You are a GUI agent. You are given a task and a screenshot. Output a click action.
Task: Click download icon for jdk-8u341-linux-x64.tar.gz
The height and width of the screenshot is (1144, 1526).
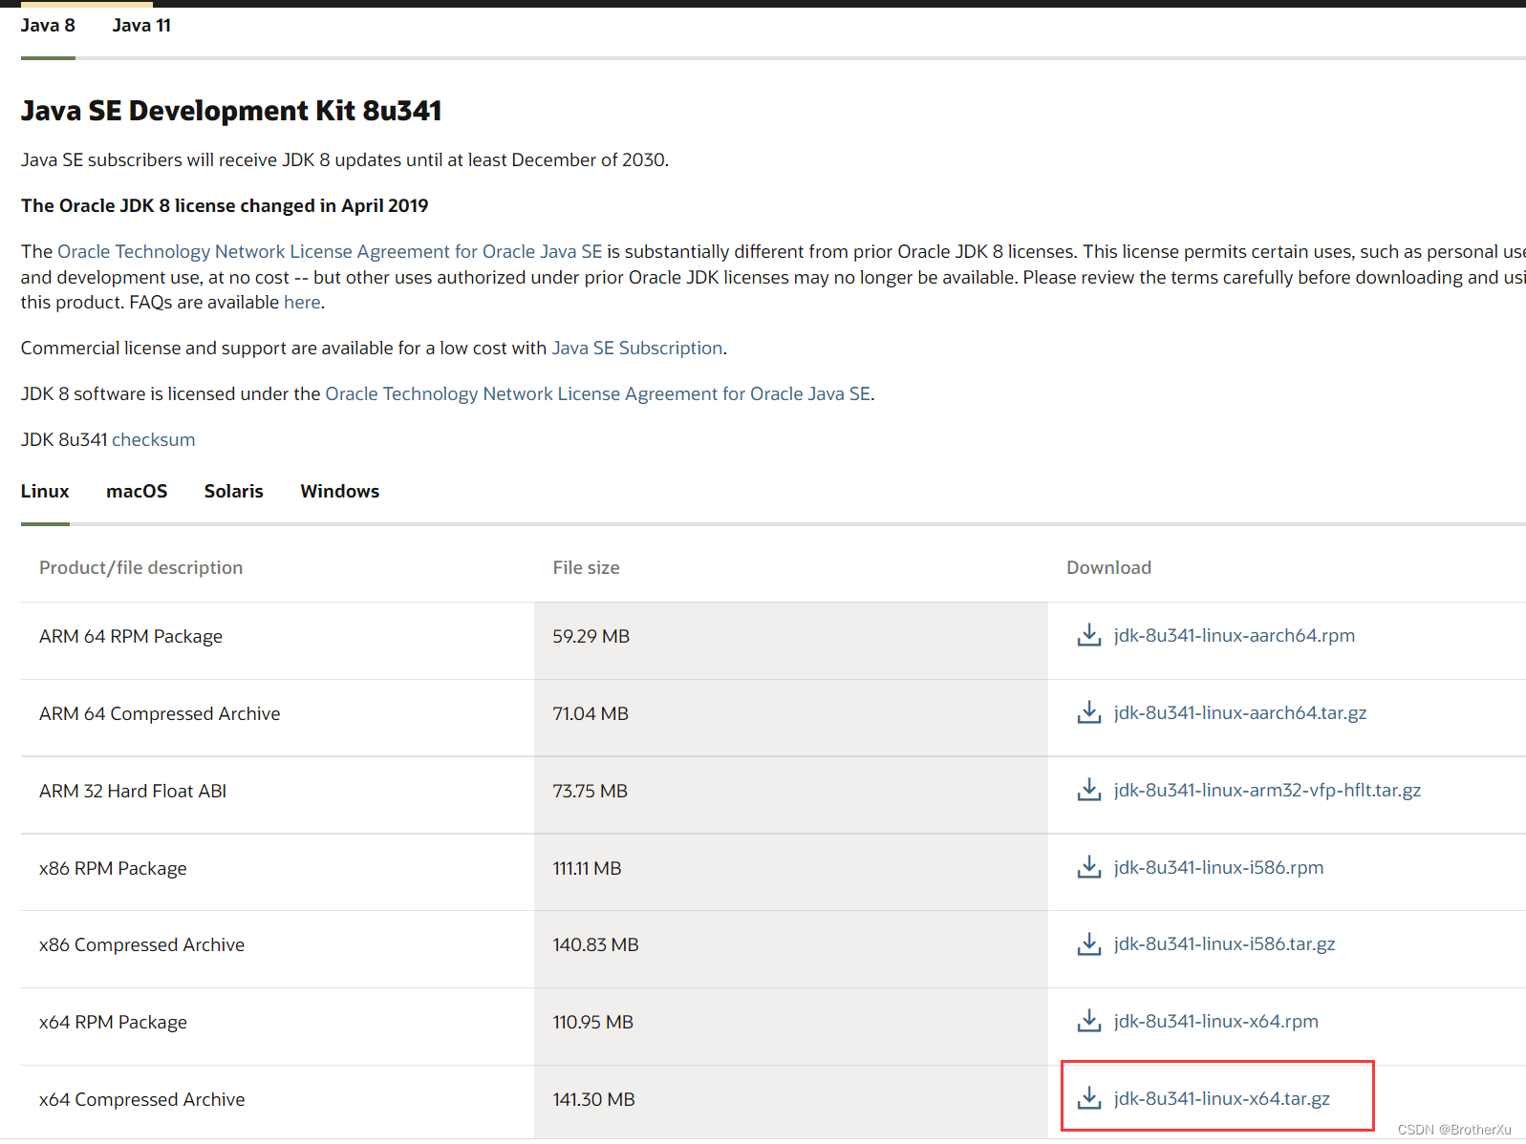1089,1098
